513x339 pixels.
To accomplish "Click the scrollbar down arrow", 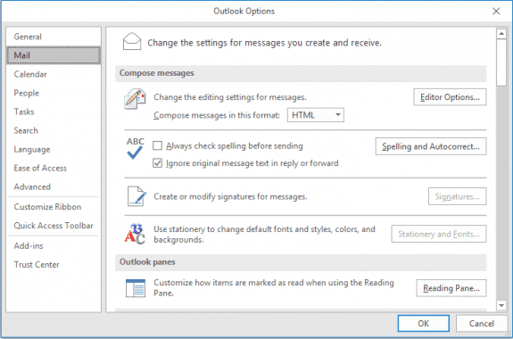I will 501,306.
